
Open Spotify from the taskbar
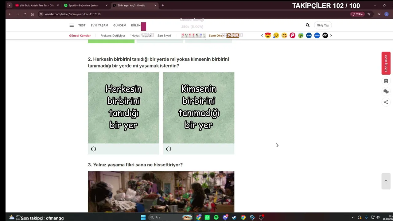[216, 217]
